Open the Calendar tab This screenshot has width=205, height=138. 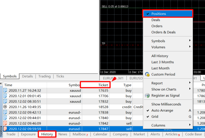pyautogui.click(x=100, y=134)
